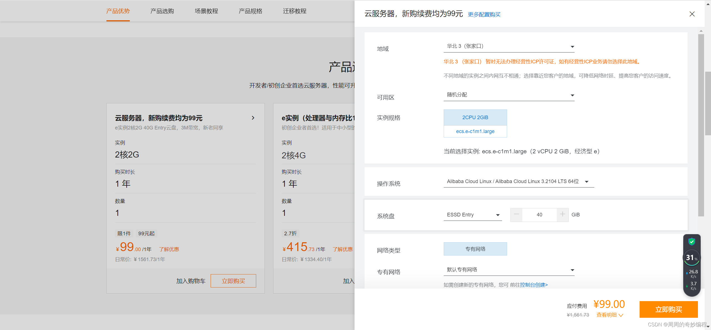The width and height of the screenshot is (711, 330).
Task: Open the 控制台创建 link
Action: [x=534, y=285]
